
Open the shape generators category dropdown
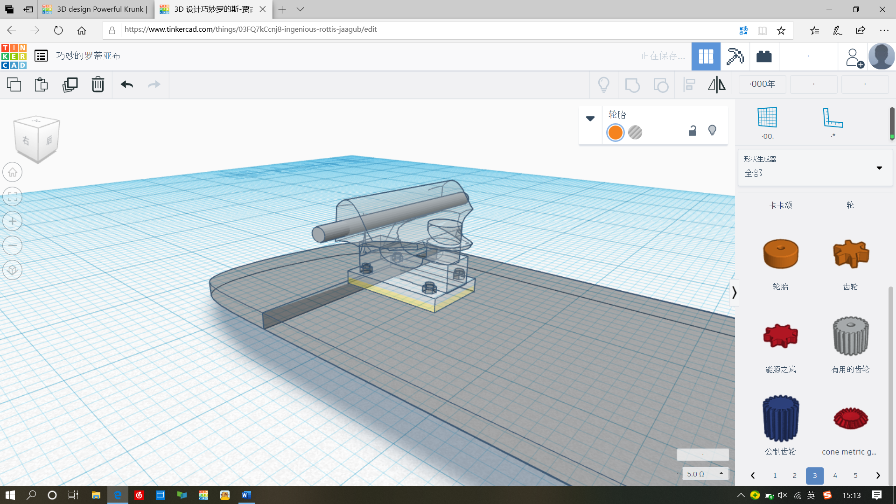coord(815,168)
